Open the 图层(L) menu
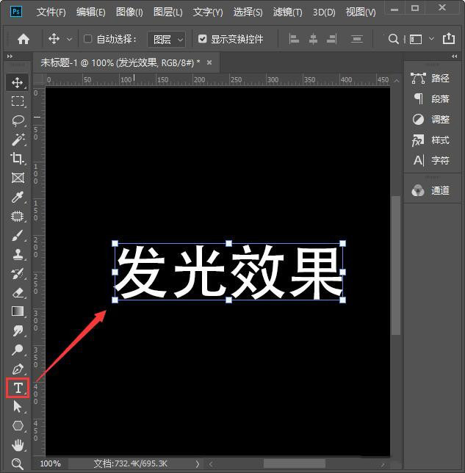The image size is (465, 473). [167, 12]
